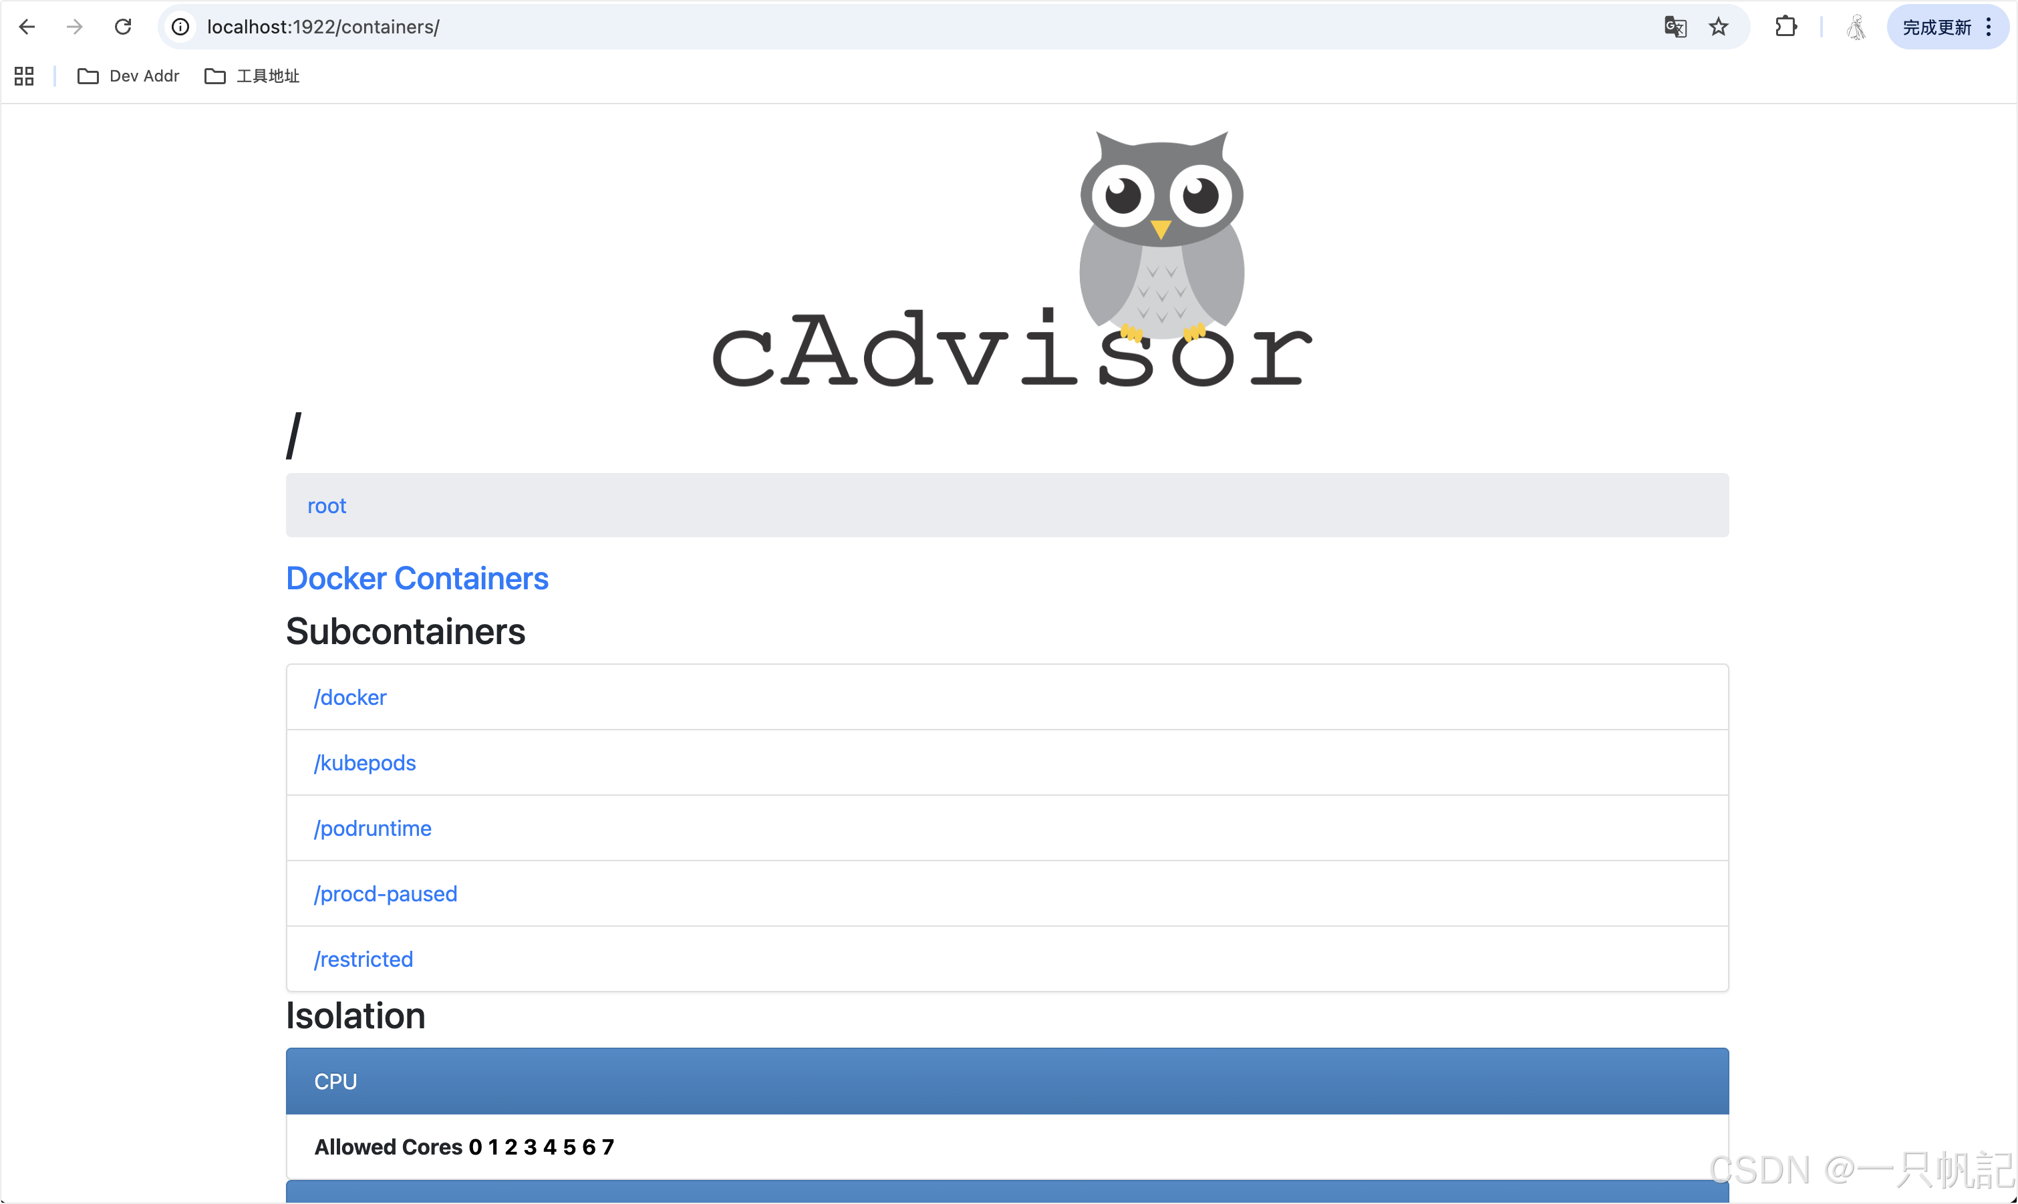The image size is (2018, 1204).
Task: Click the Google Translate icon
Action: pos(1675,27)
